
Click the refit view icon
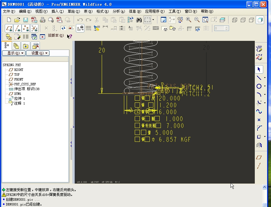[205, 20]
